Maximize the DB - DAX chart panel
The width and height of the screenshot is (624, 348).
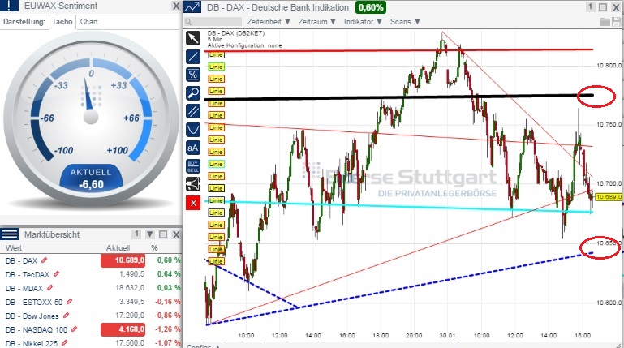603,7
